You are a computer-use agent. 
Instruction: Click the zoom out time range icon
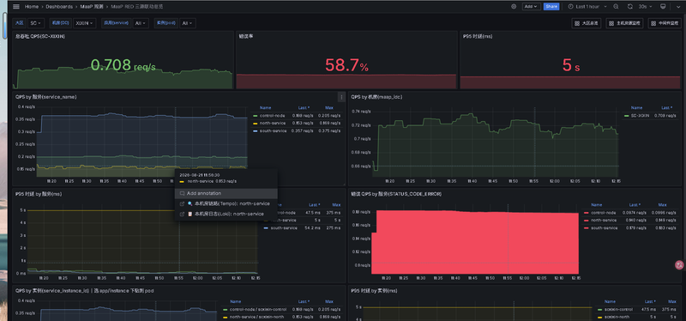pos(616,7)
